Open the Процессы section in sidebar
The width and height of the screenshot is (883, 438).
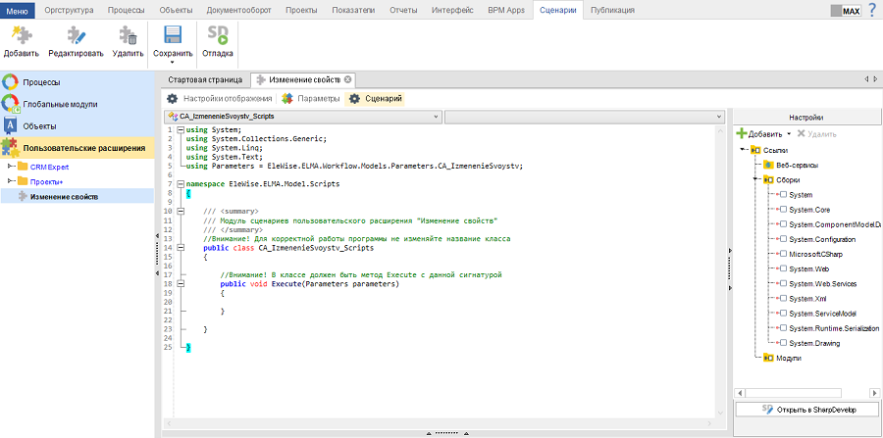[41, 81]
